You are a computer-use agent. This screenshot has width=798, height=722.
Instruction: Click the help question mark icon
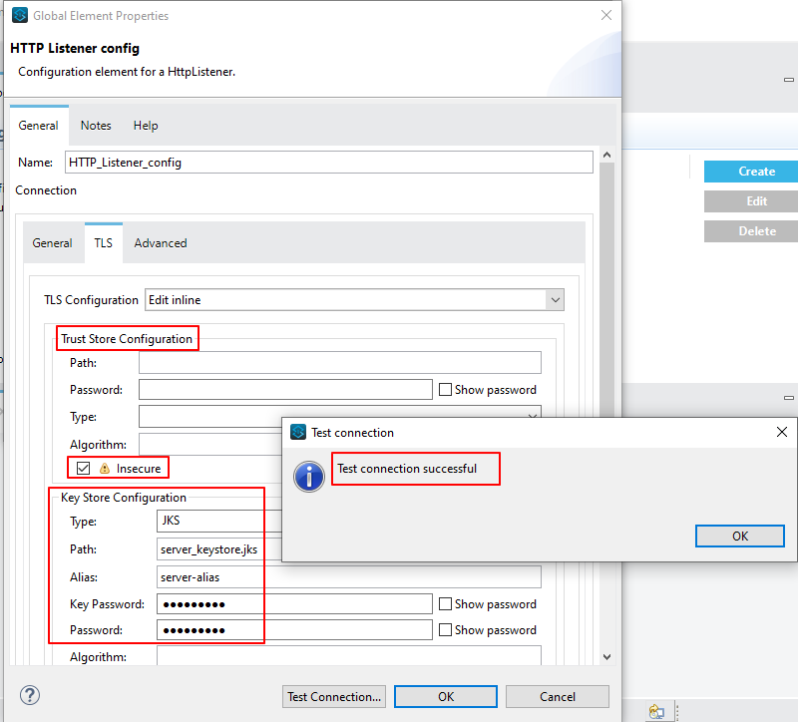30,696
